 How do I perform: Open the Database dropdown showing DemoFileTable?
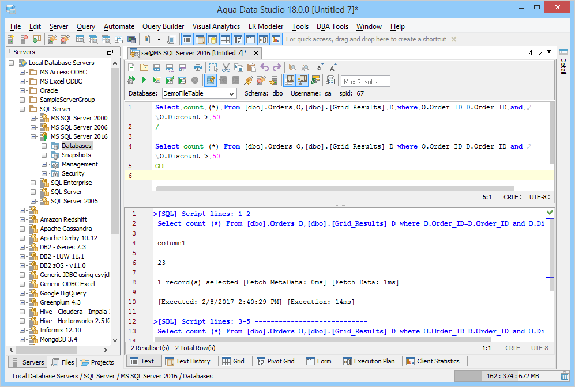coord(198,93)
